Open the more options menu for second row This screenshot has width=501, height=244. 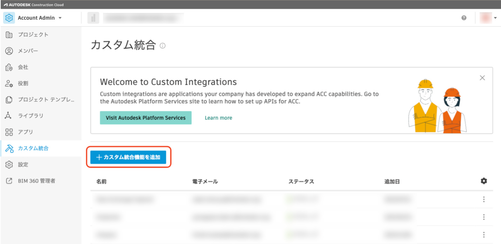pyautogui.click(x=484, y=217)
